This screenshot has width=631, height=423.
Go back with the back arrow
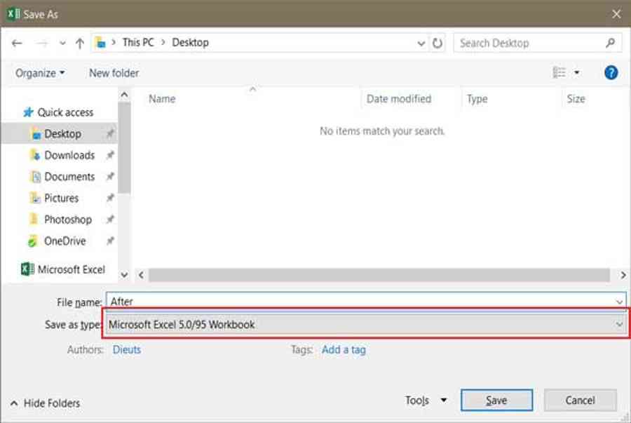point(17,43)
